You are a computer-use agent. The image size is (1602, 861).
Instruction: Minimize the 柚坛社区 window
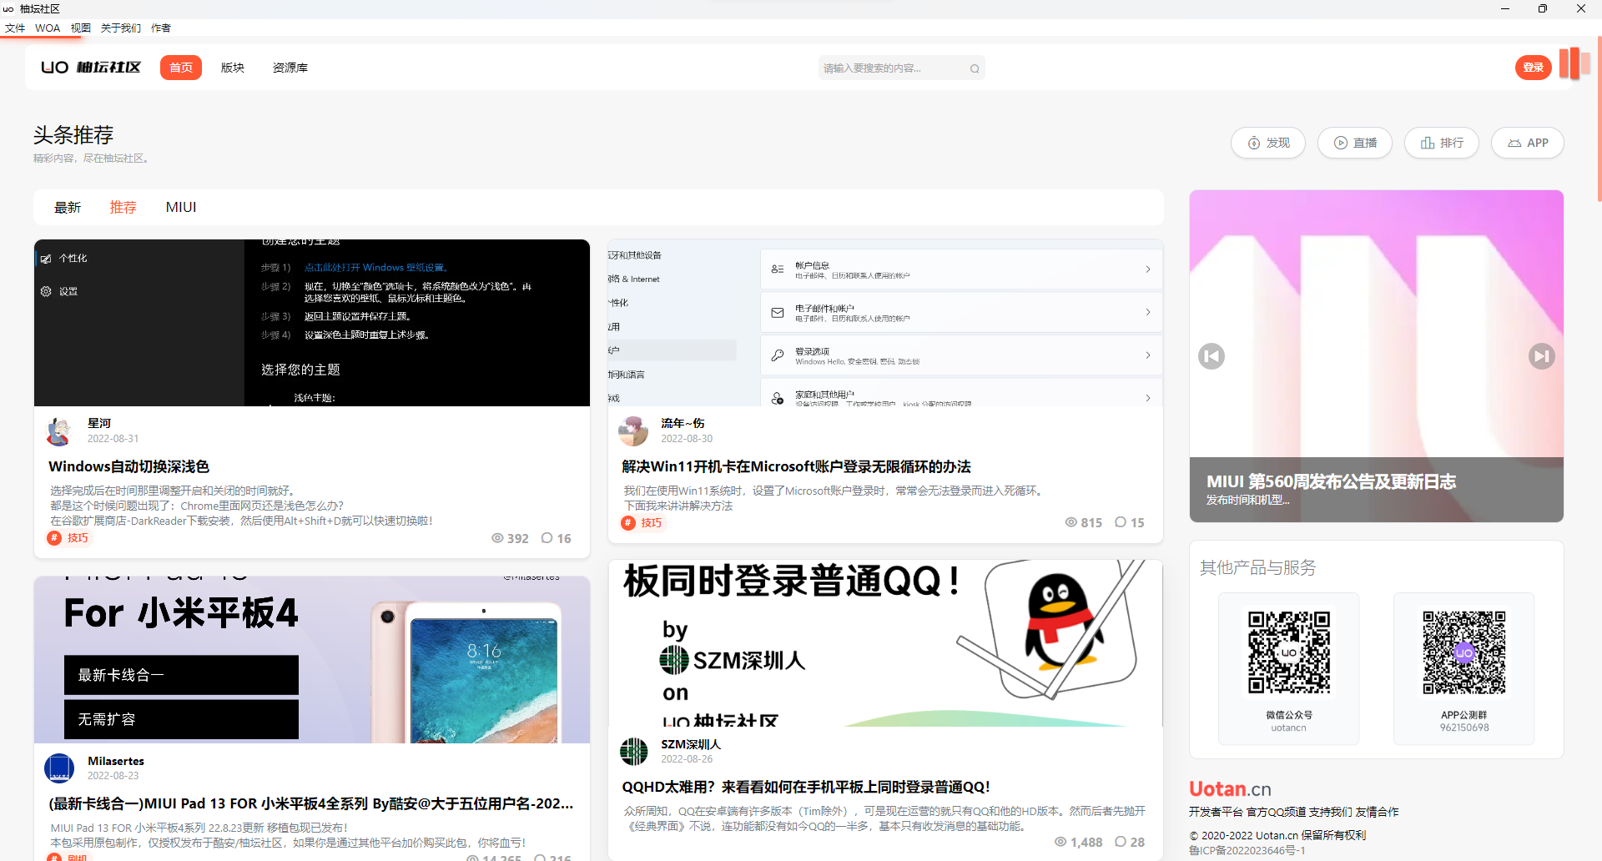[1505, 8]
